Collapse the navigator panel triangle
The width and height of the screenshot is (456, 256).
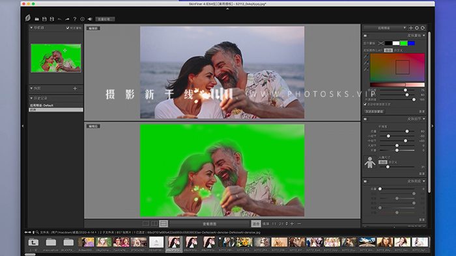(x=31, y=28)
